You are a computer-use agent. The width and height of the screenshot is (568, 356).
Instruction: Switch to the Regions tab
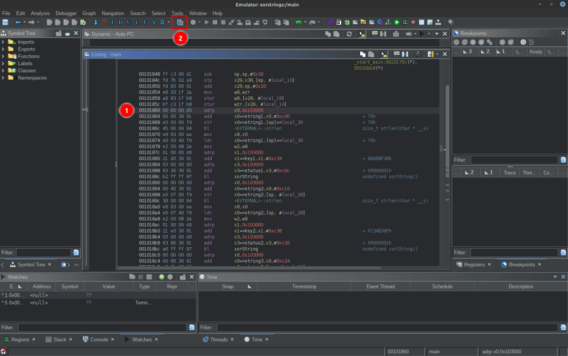click(x=20, y=339)
